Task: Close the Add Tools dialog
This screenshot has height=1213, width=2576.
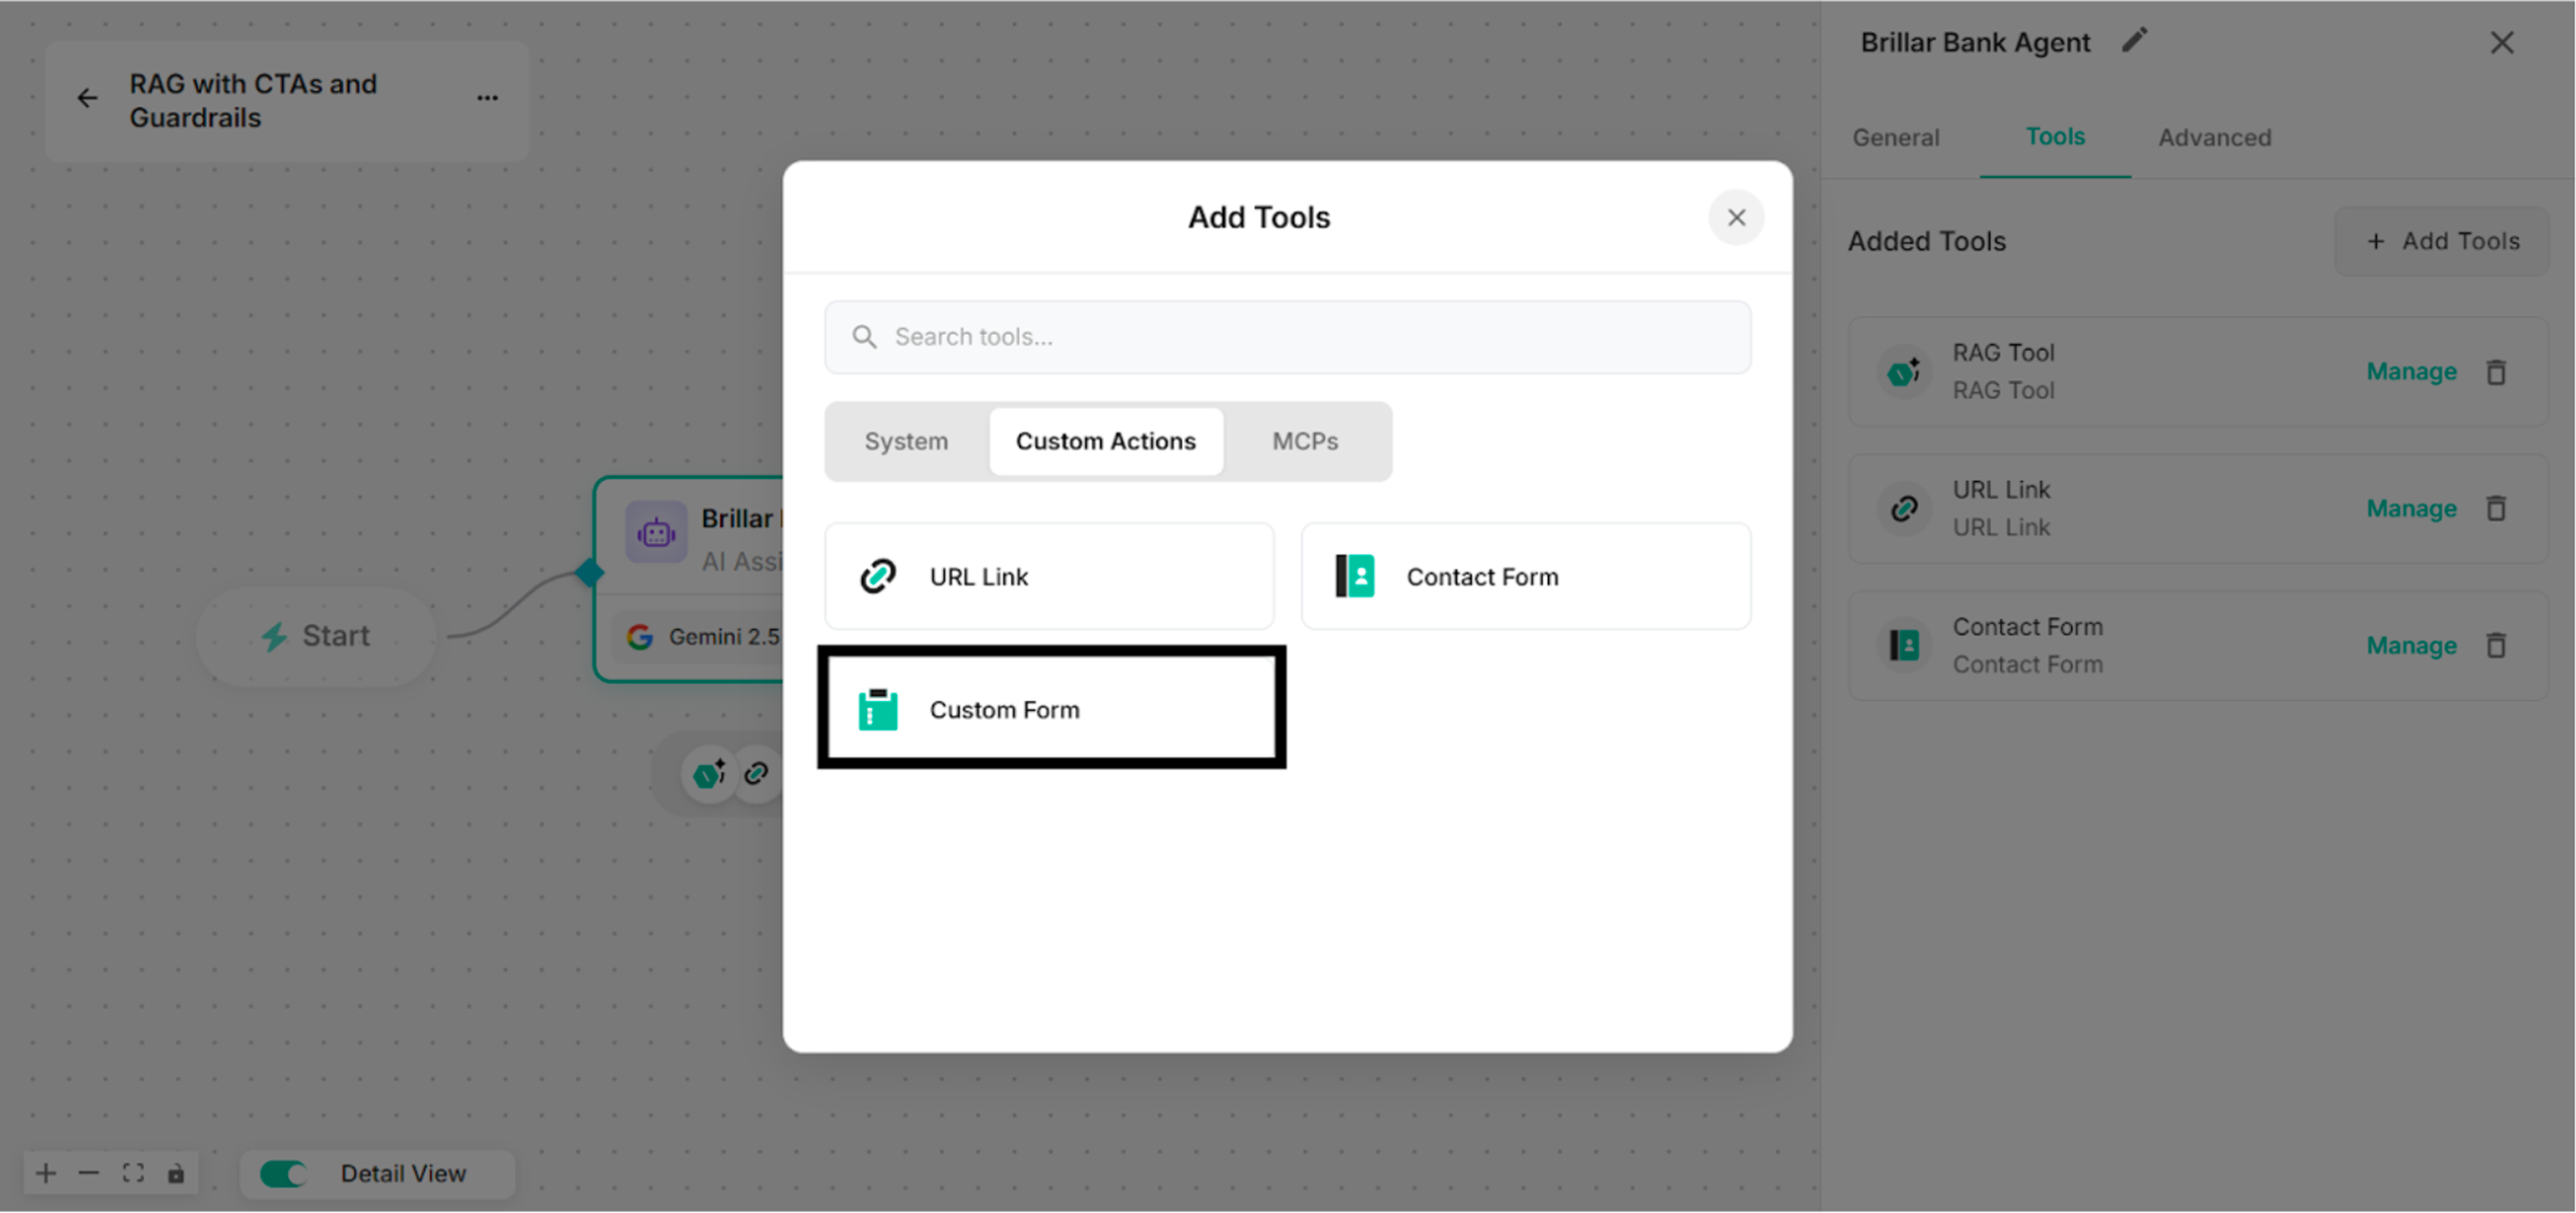Action: tap(1736, 217)
